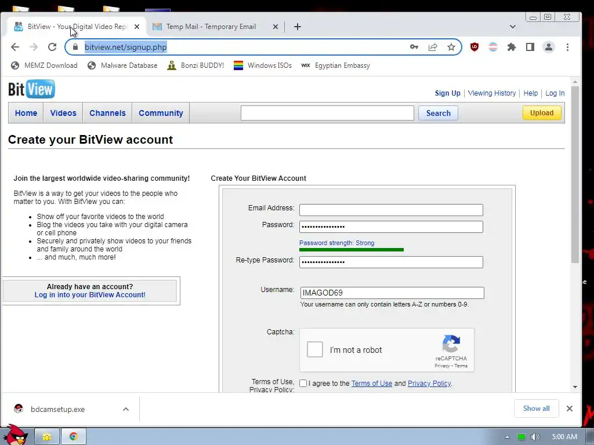Open the file explorer taskbar icon

click(47, 437)
